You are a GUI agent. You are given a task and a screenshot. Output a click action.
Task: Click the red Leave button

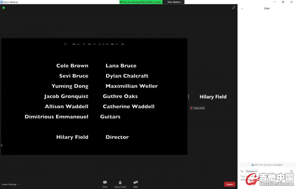coord(230,184)
